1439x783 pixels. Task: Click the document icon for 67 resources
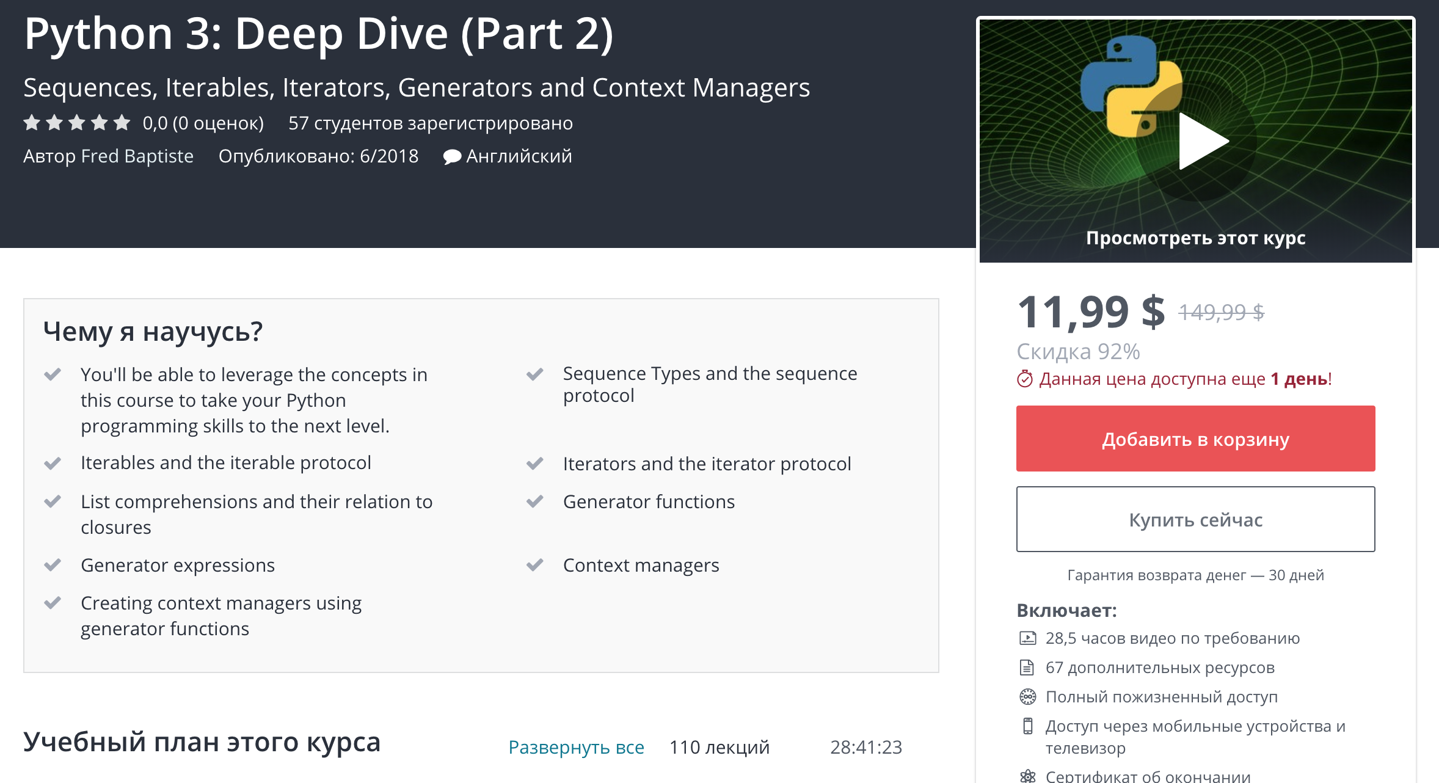coord(1027,668)
